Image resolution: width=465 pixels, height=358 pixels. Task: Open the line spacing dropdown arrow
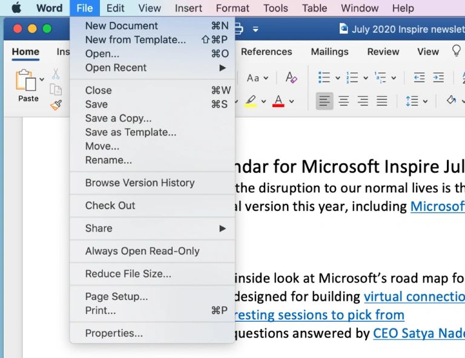click(x=425, y=102)
